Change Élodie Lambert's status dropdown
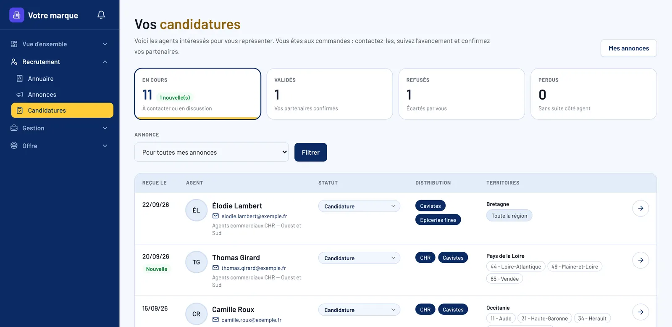Viewport: 672px width, 327px height. [x=359, y=206]
